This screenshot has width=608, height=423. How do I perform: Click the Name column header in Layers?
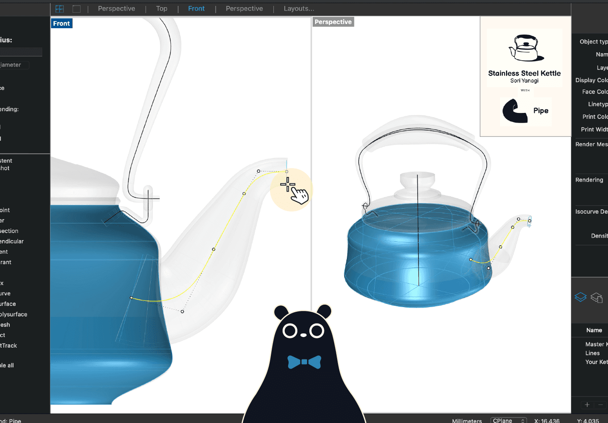tap(594, 330)
